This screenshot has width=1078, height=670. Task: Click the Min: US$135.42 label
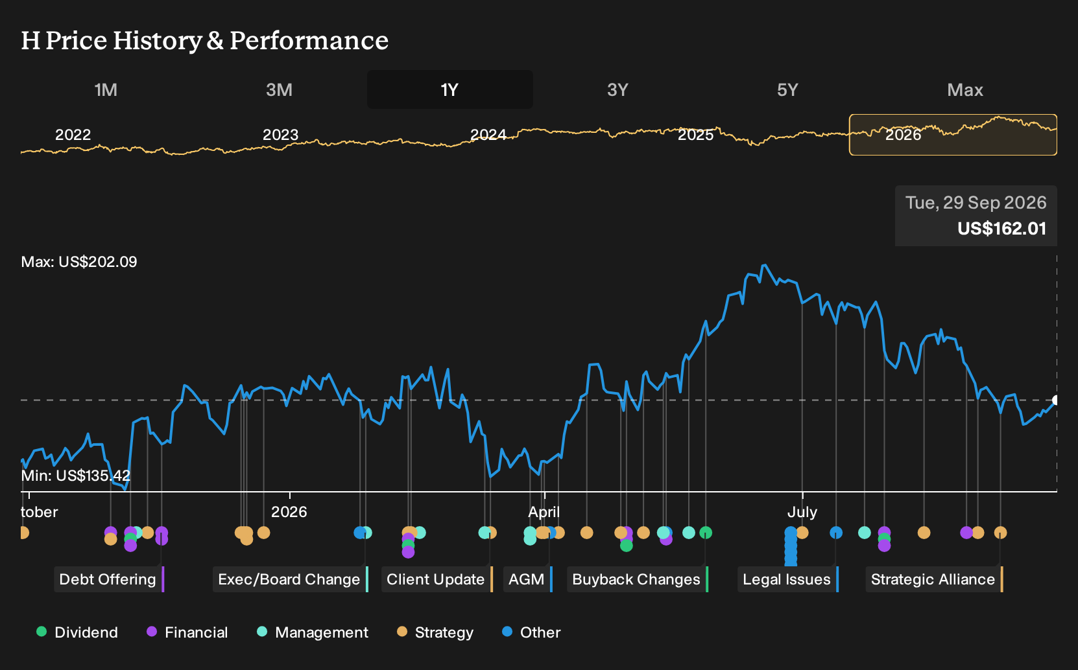coord(76,476)
